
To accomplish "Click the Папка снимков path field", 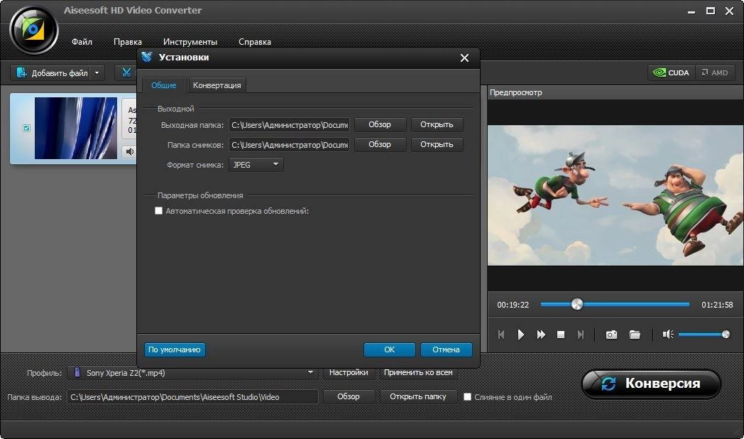I will click(289, 145).
